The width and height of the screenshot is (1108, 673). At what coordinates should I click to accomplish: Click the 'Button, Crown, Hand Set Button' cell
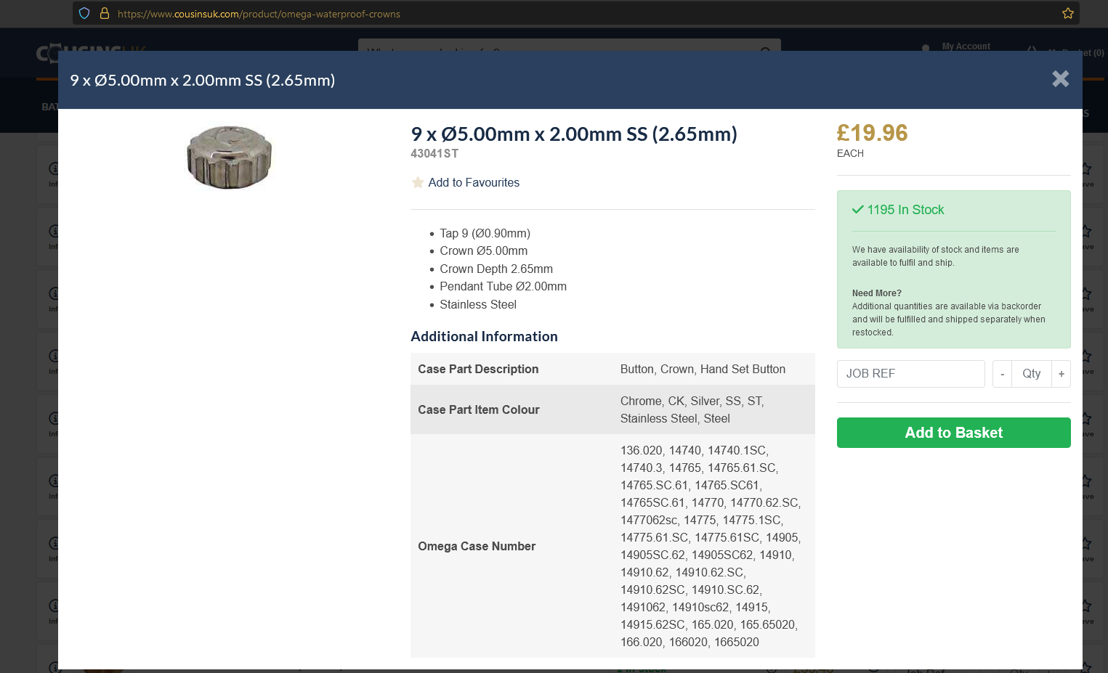(x=703, y=369)
